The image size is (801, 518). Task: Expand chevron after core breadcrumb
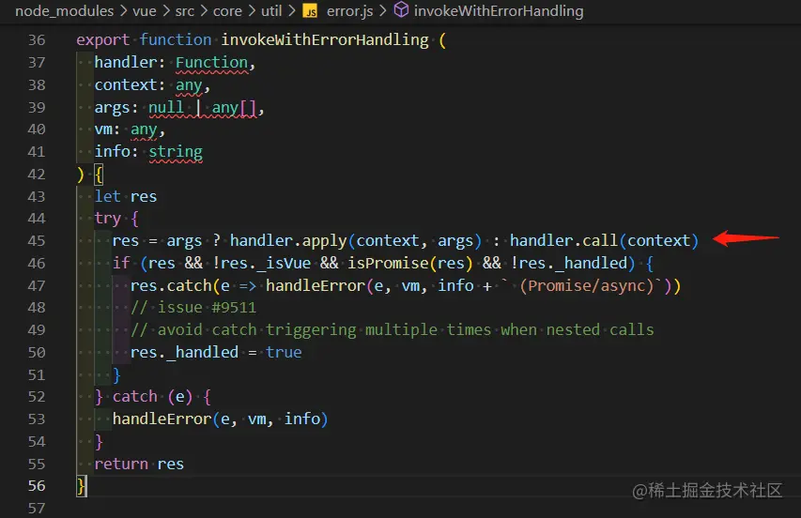[x=252, y=10]
